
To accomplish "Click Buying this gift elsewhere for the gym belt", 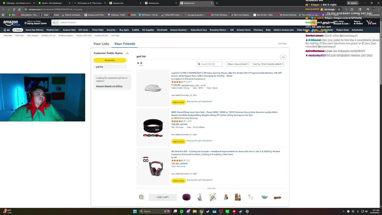I will click(200, 141).
